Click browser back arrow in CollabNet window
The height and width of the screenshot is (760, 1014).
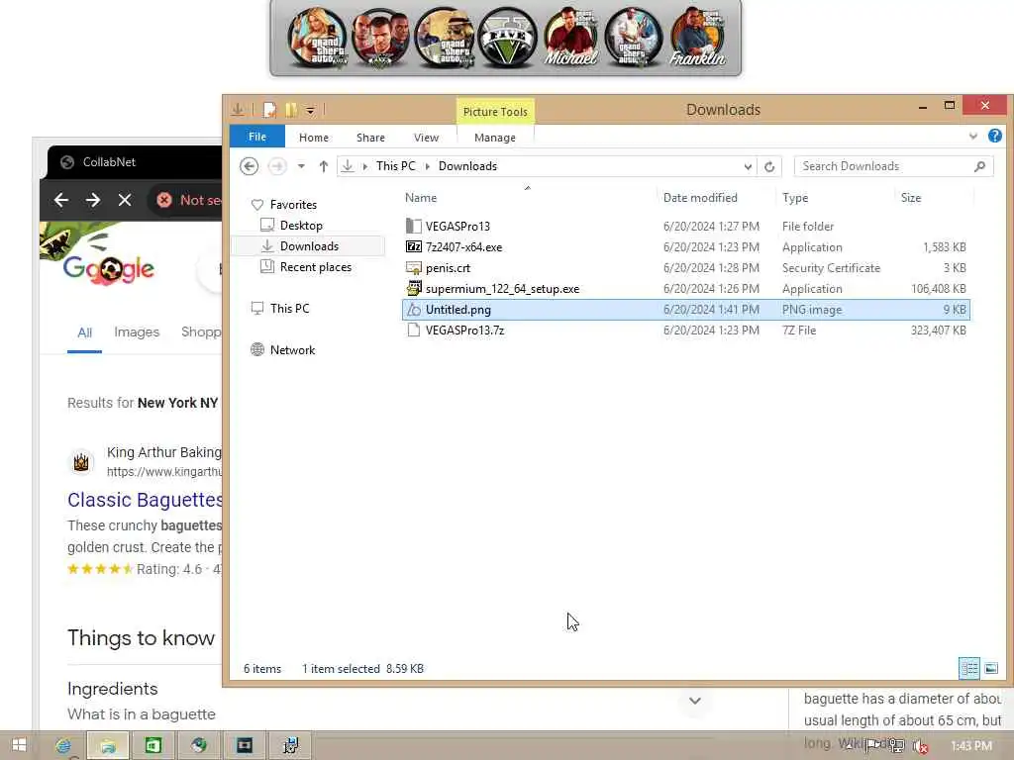click(x=61, y=200)
